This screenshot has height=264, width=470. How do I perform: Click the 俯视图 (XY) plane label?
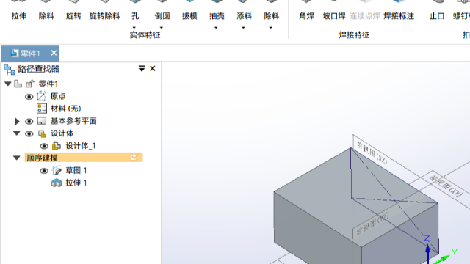tap(446, 186)
